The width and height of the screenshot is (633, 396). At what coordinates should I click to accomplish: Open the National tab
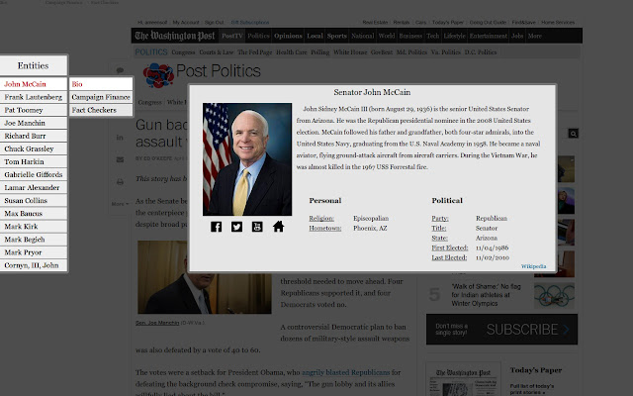coord(363,36)
